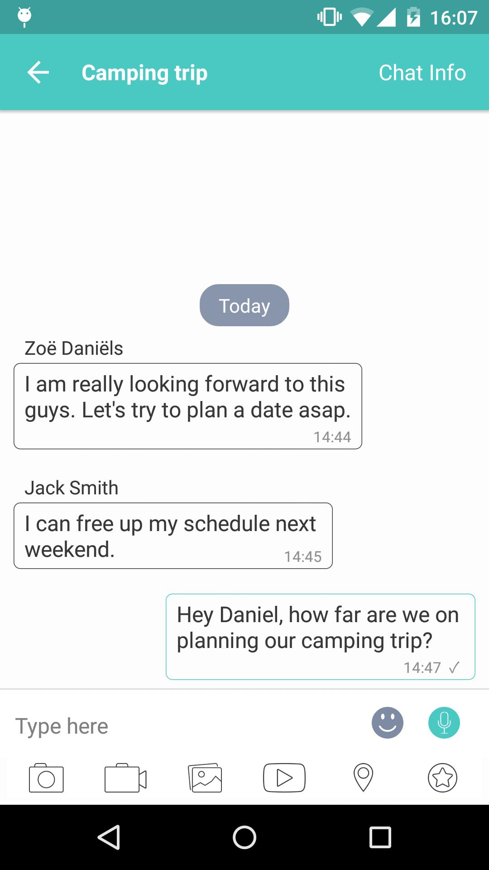Screen dimensions: 489x870
Task: Tap the Today date label
Action: [244, 305]
